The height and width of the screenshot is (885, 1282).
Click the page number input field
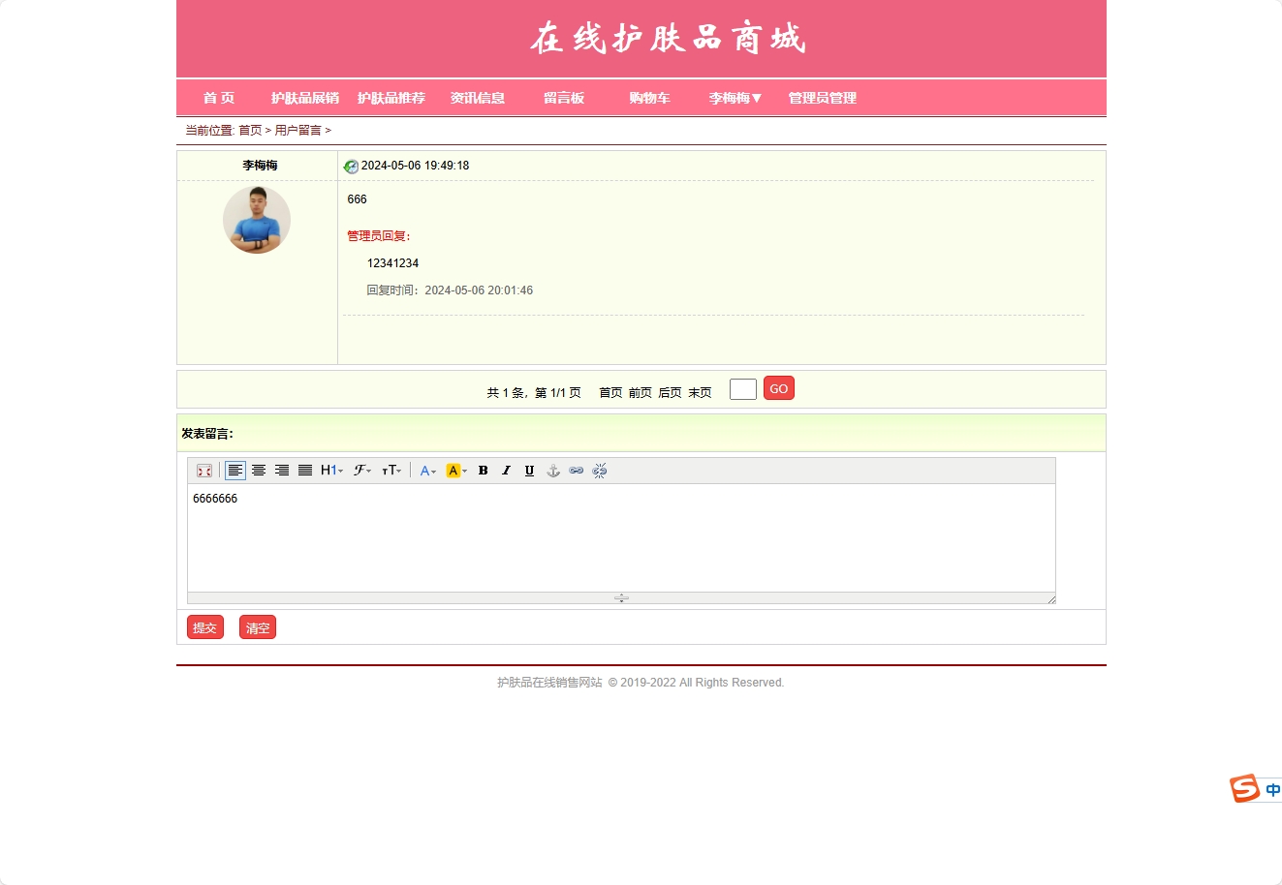click(x=742, y=388)
